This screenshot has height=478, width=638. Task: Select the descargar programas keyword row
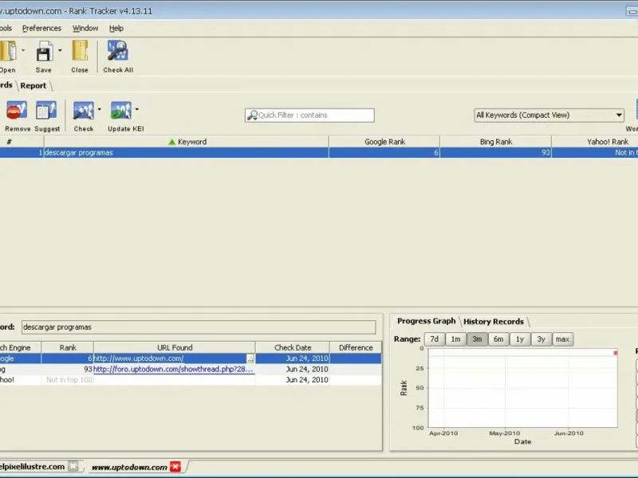[x=319, y=153]
